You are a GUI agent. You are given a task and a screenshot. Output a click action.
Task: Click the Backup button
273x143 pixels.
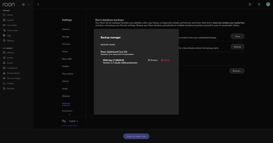[237, 47]
